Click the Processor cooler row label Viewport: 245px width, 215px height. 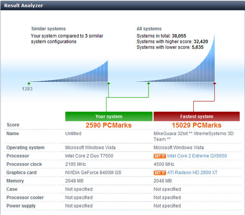click(25, 198)
